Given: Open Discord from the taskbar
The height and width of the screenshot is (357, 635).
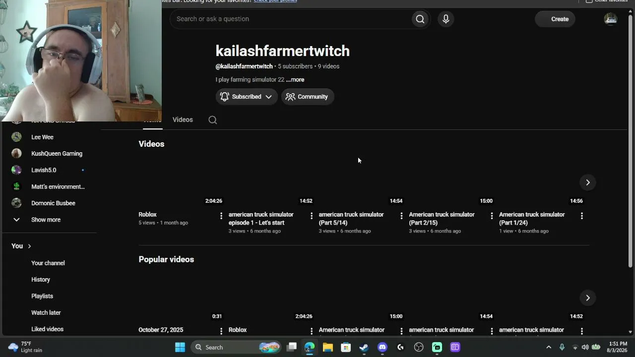Looking at the screenshot, I should (x=382, y=347).
